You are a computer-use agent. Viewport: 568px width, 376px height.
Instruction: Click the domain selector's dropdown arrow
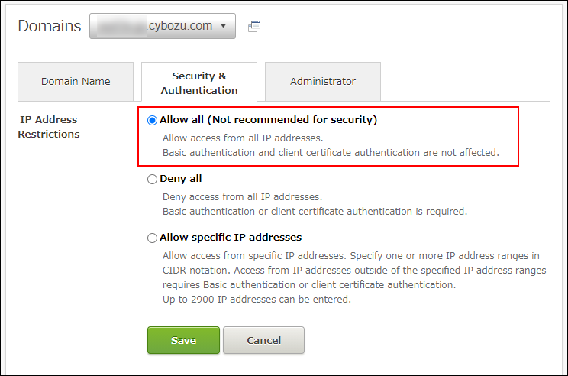tap(223, 26)
